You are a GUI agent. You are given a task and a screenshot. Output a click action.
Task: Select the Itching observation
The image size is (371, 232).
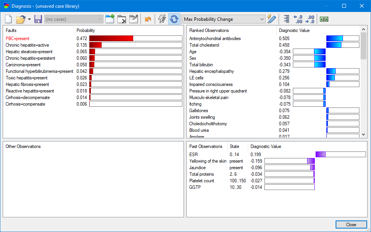(x=195, y=104)
